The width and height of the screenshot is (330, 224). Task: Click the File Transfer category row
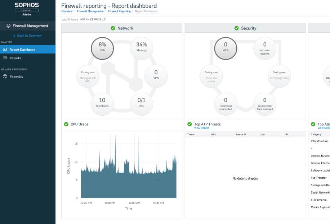coord(318,178)
